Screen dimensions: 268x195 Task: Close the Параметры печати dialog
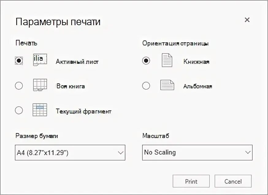click(x=247, y=20)
